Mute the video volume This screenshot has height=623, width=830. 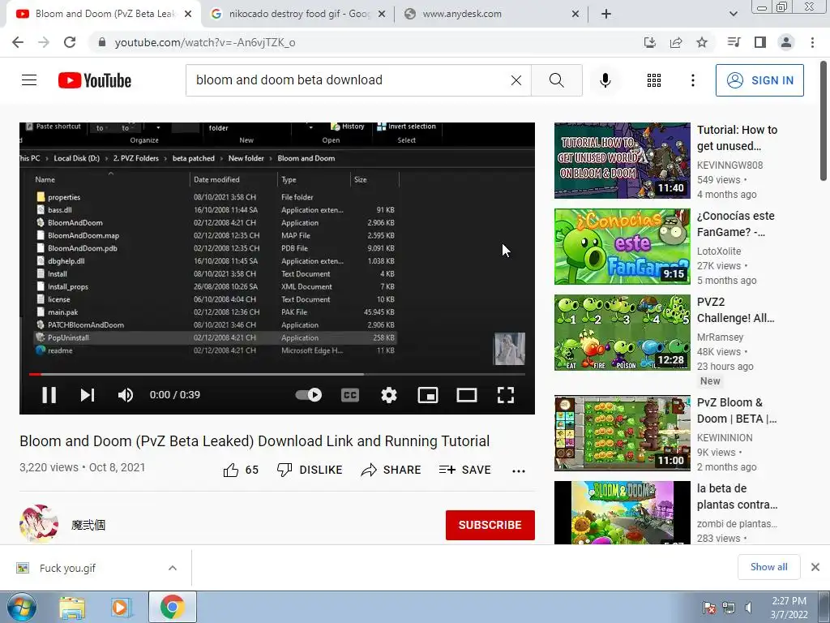[126, 395]
